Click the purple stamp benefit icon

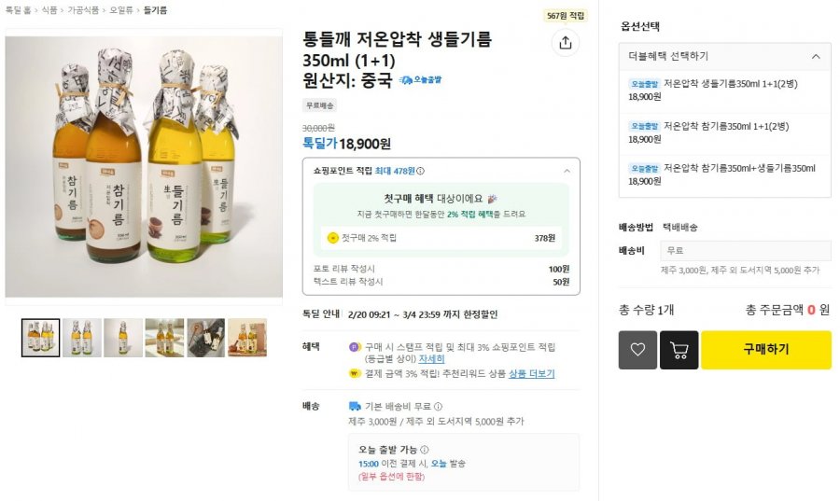point(355,347)
